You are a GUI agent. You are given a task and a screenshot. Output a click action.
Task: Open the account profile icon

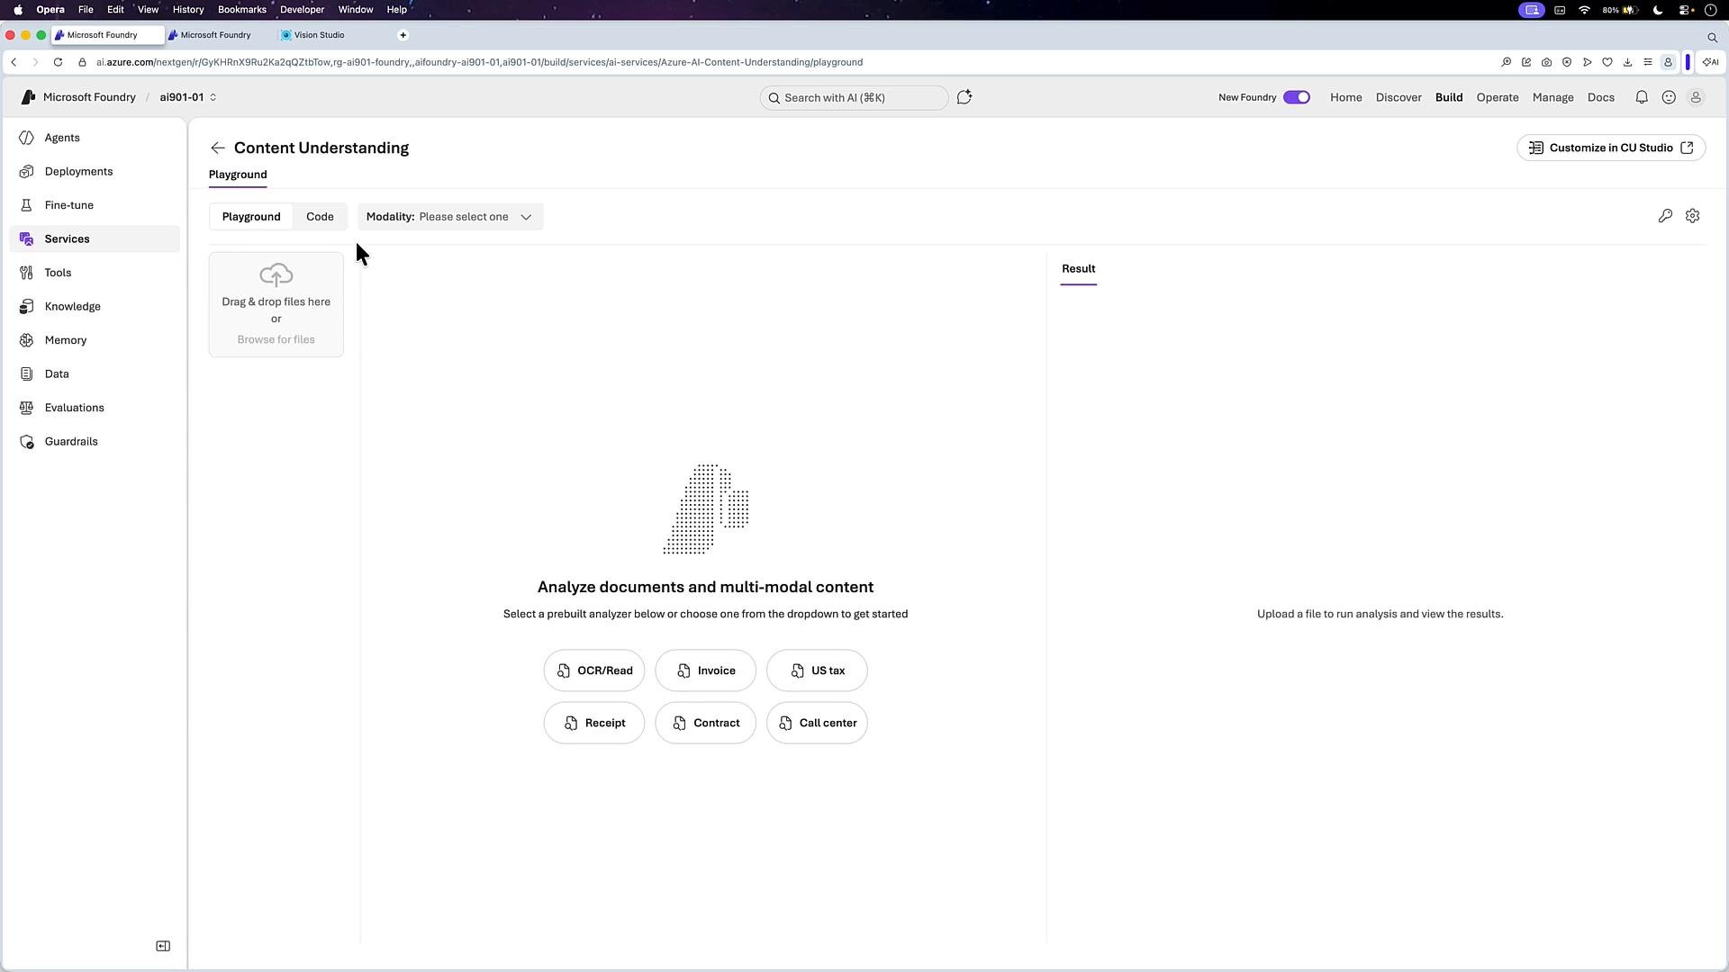click(1696, 97)
